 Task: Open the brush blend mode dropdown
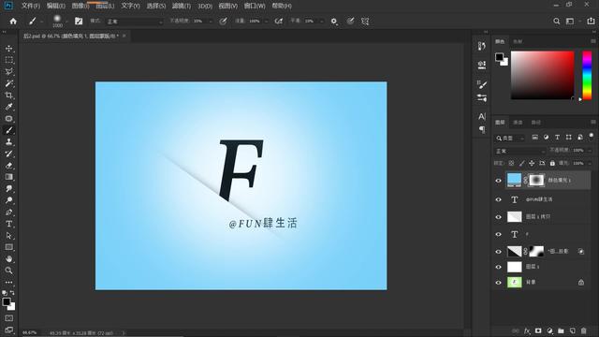pos(134,22)
